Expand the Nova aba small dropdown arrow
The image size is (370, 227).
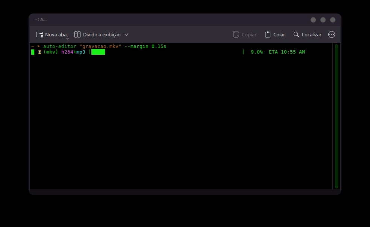point(67,38)
